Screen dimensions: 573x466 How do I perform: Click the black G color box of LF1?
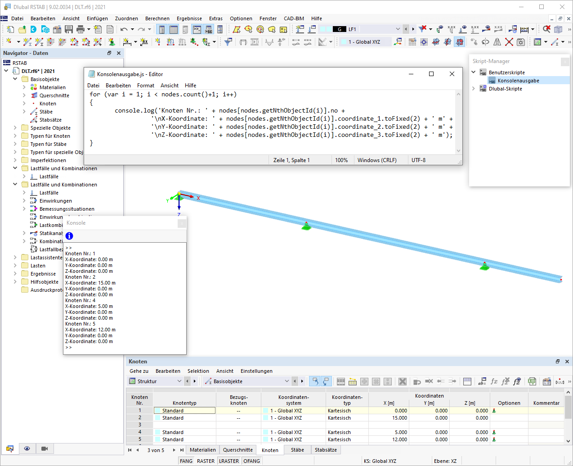pyautogui.click(x=340, y=29)
